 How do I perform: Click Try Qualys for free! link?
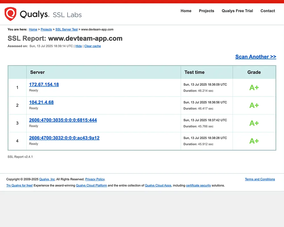(20, 185)
